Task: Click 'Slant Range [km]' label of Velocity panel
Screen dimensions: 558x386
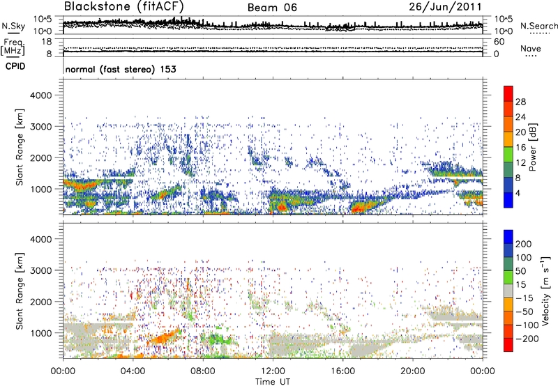Action: coord(20,291)
